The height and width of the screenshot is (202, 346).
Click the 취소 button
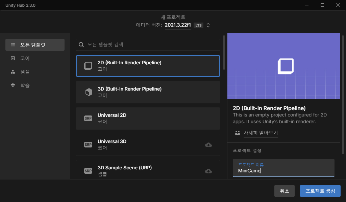[285, 191]
